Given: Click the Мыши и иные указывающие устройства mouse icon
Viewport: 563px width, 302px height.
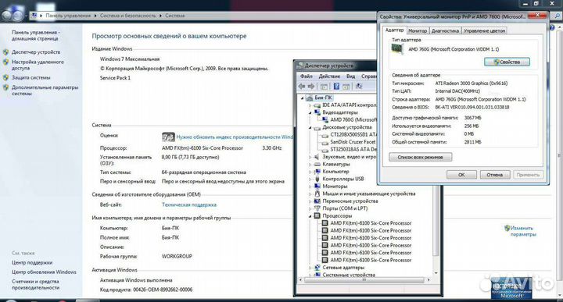Looking at the screenshot, I should coord(317,194).
